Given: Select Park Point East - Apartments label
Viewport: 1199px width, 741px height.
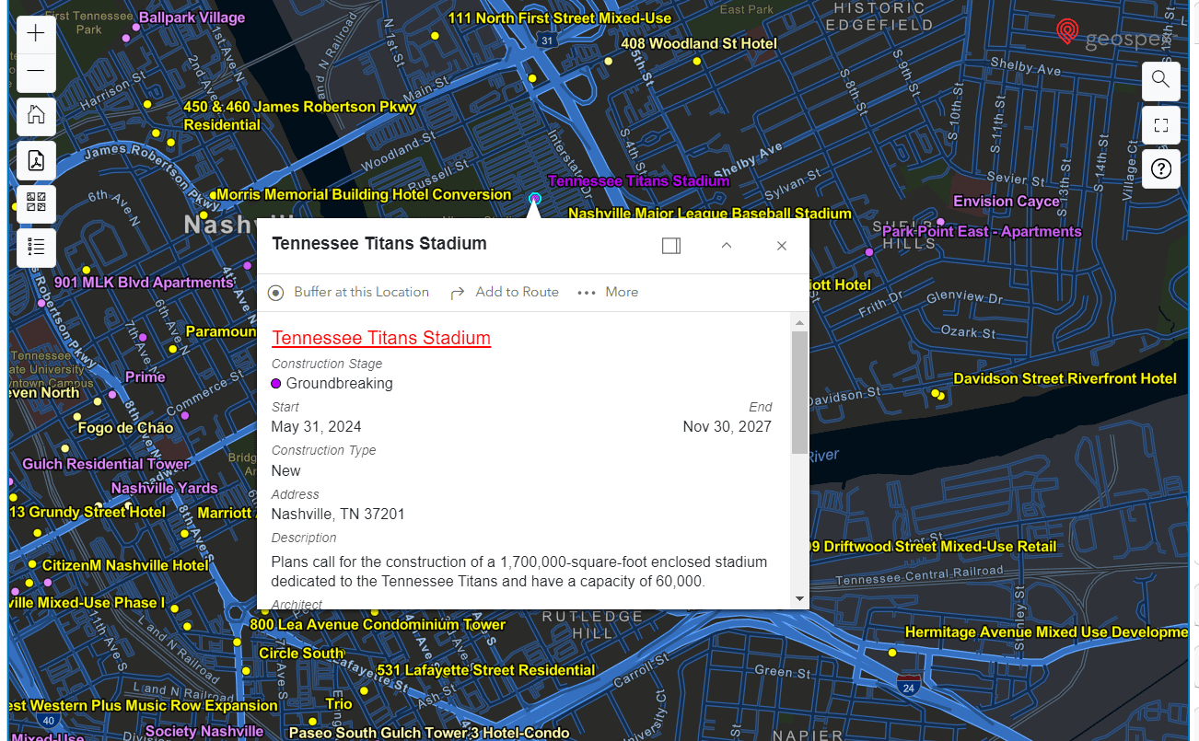Looking at the screenshot, I should tap(982, 232).
